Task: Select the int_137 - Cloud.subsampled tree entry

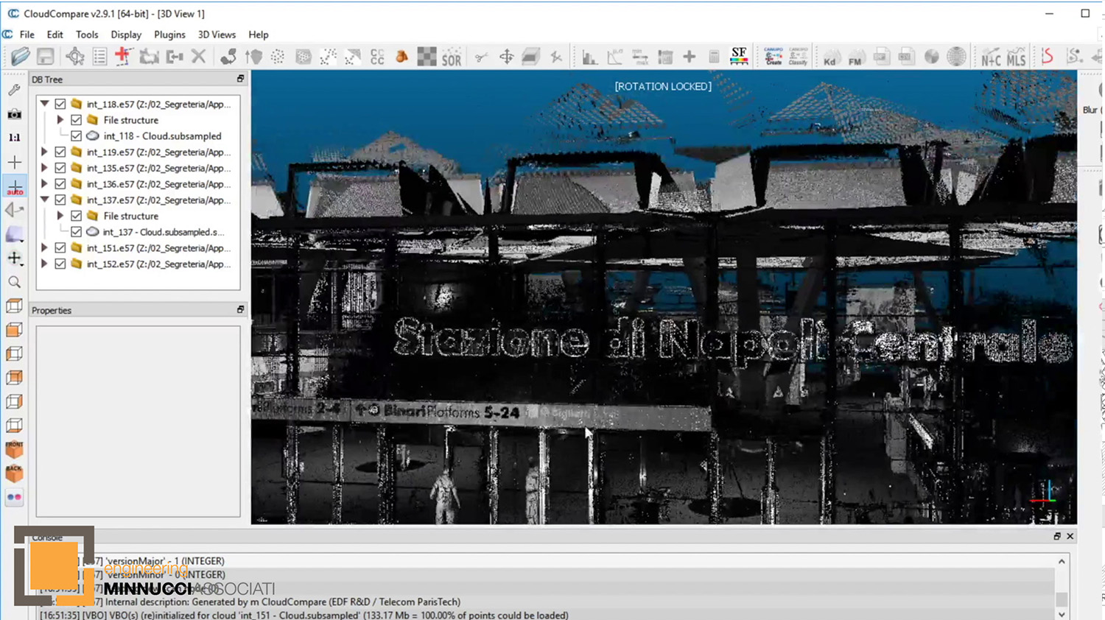Action: (163, 232)
